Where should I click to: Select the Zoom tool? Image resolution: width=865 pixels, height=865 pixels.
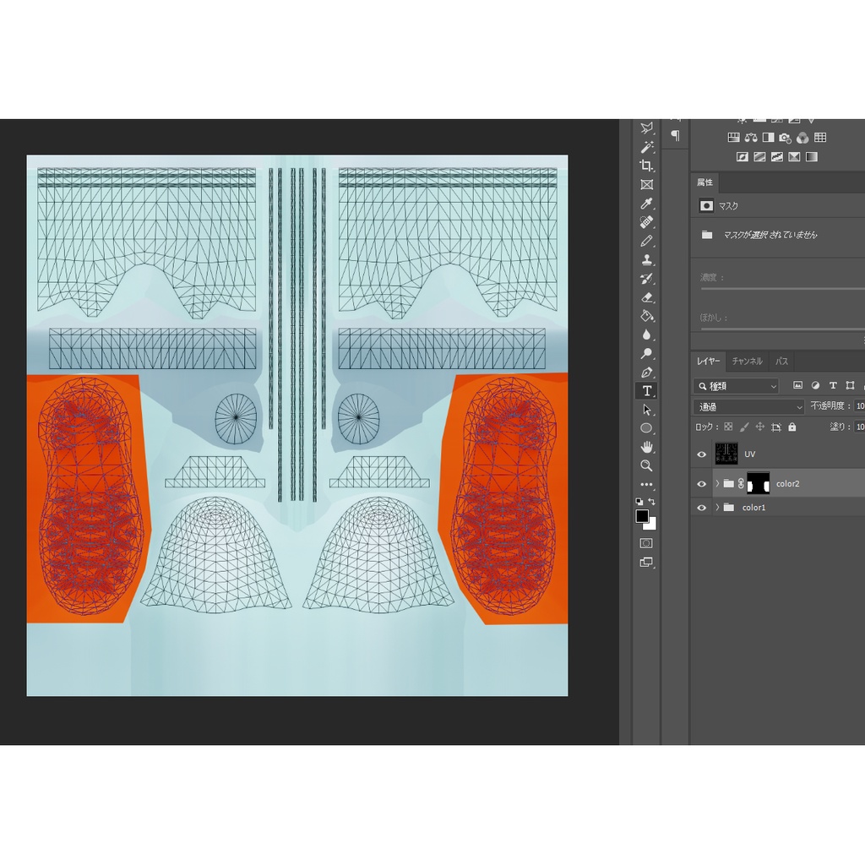pos(646,465)
